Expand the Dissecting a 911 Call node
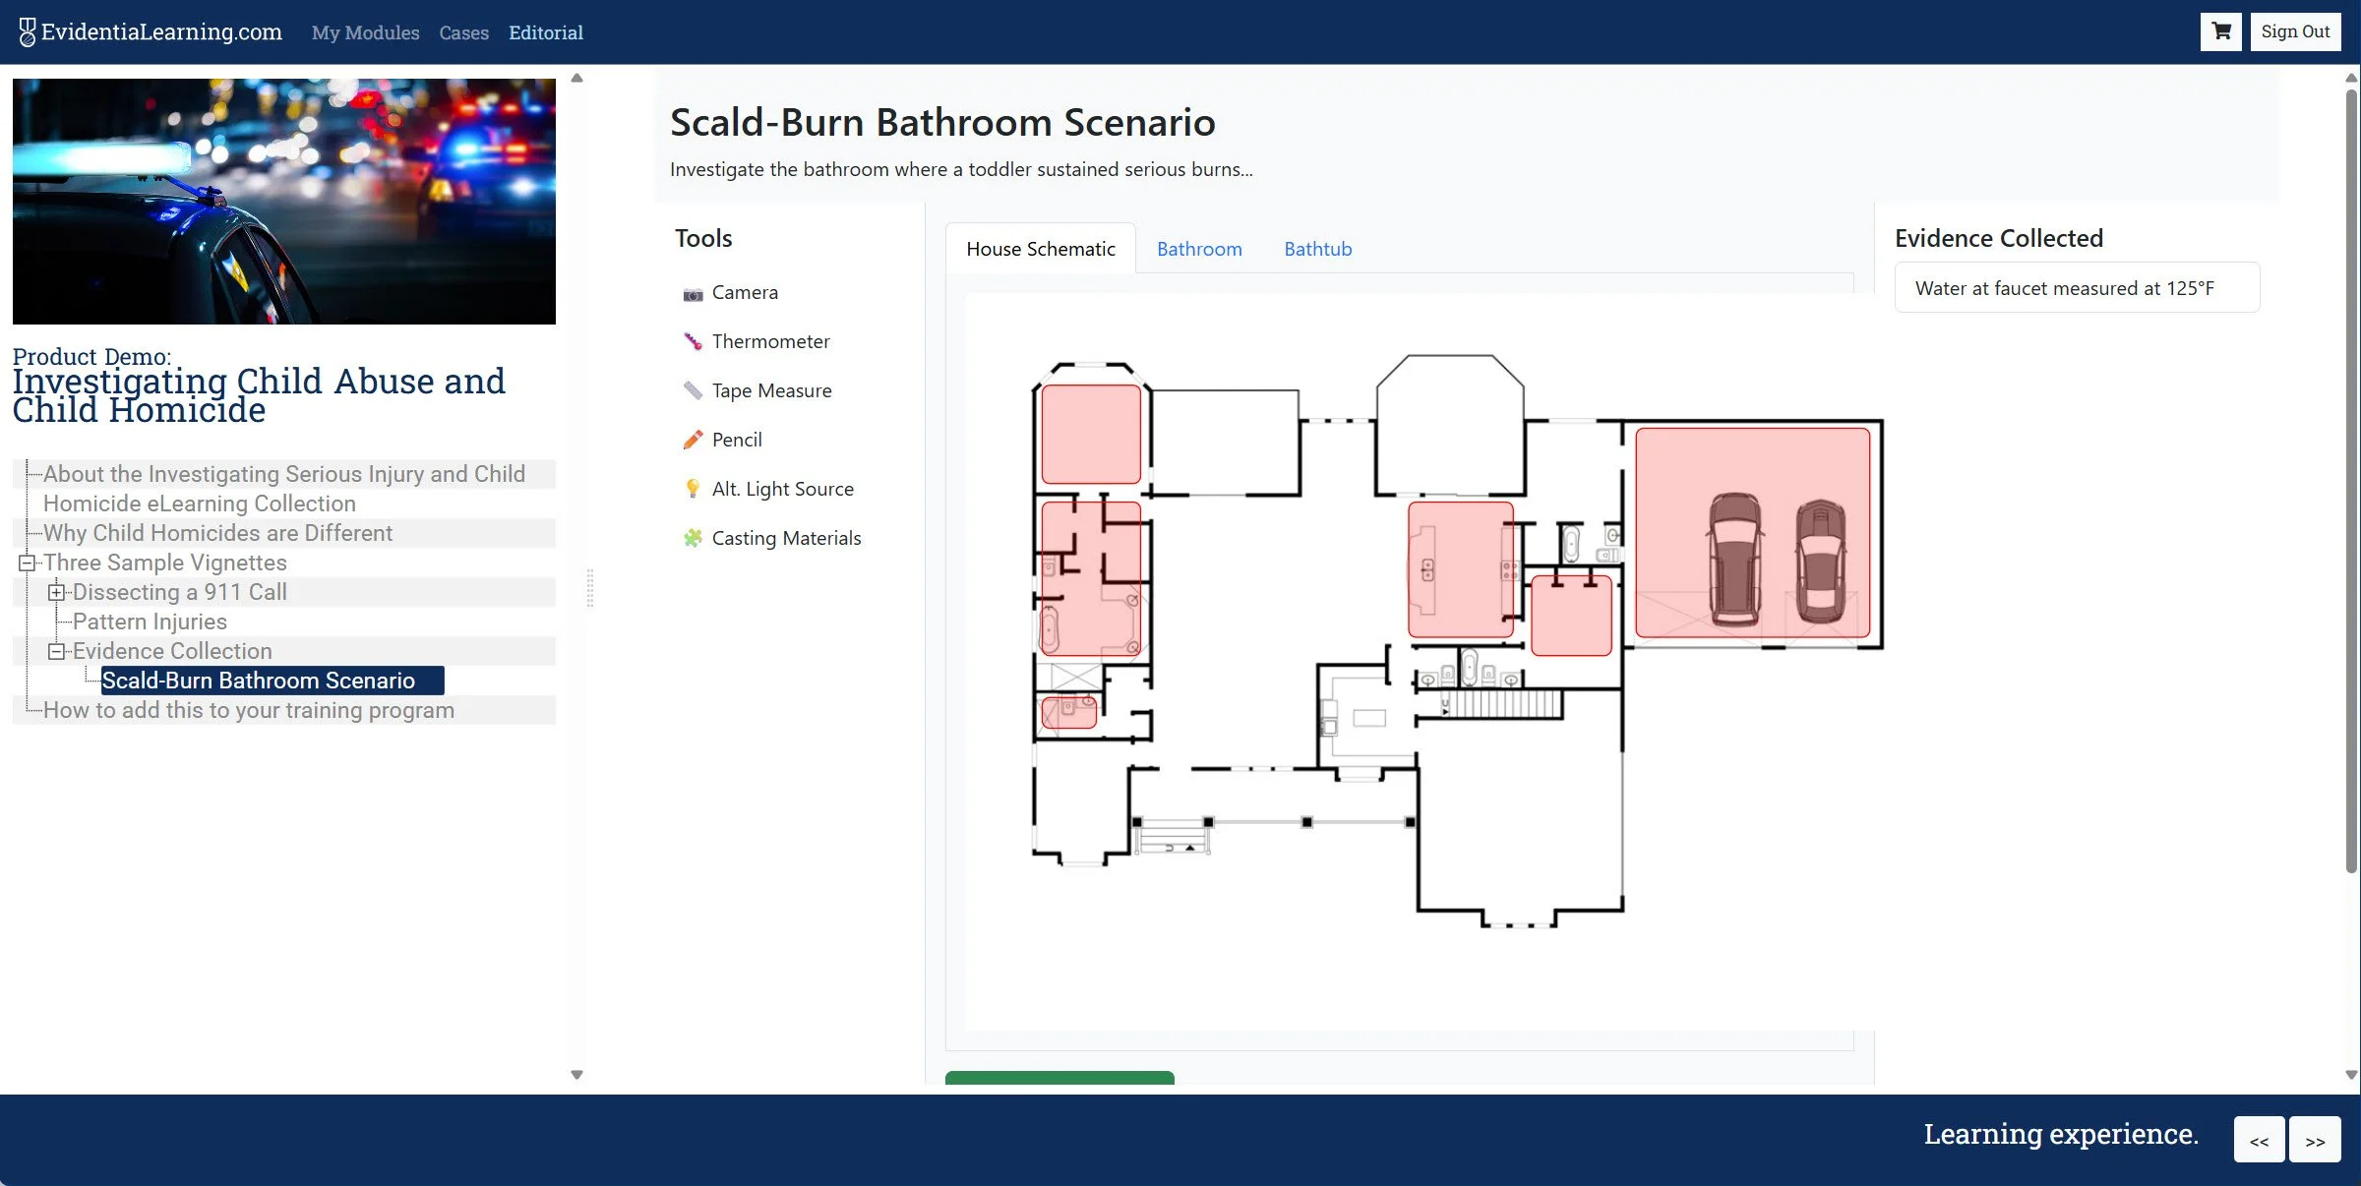Screen dimensions: 2361x1186 point(56,592)
